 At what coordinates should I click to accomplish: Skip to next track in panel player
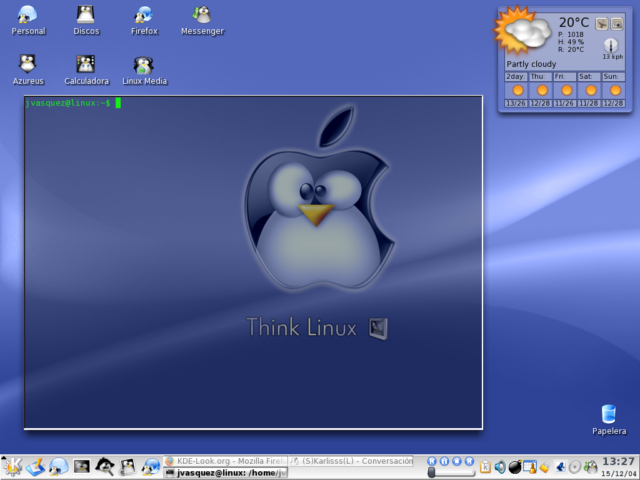470,461
